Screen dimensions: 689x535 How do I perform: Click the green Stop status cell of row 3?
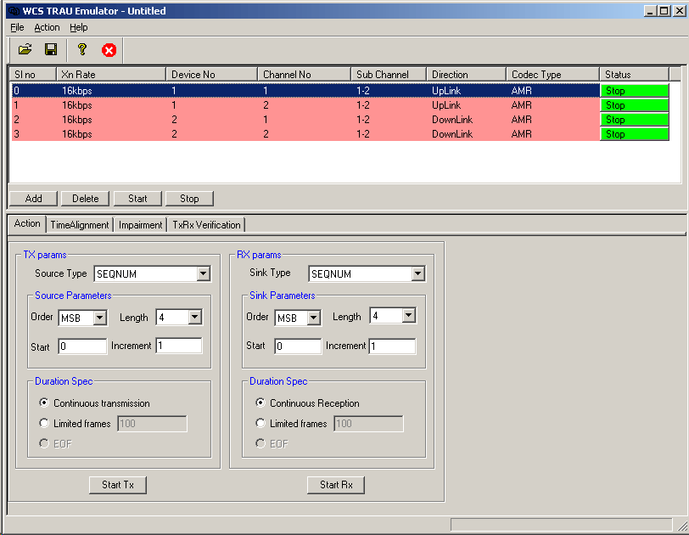click(x=635, y=134)
